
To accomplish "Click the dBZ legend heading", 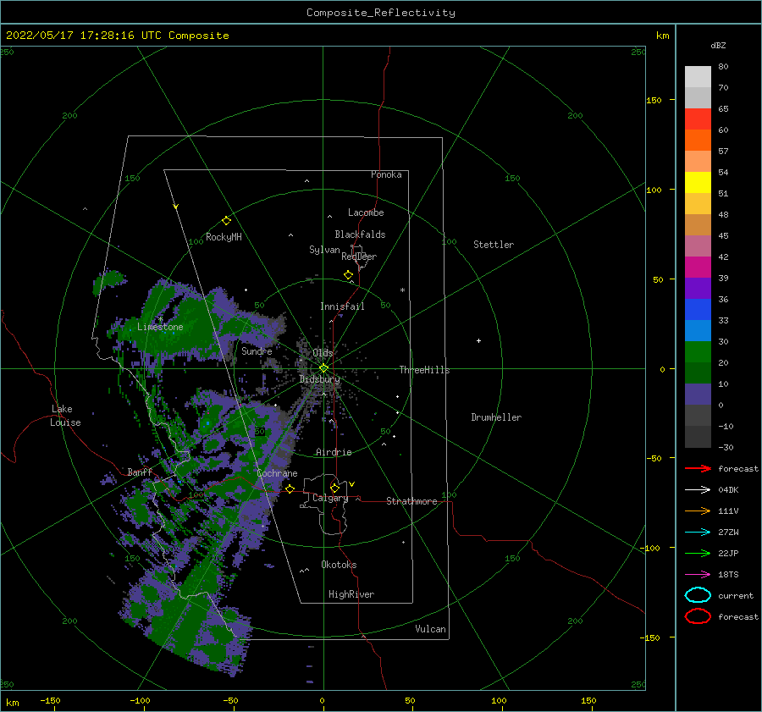I will (718, 46).
